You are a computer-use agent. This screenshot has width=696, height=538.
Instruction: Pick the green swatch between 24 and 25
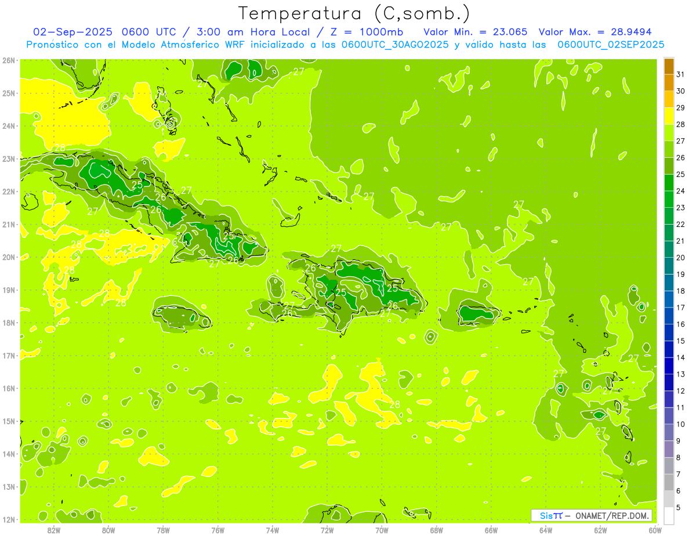669,182
